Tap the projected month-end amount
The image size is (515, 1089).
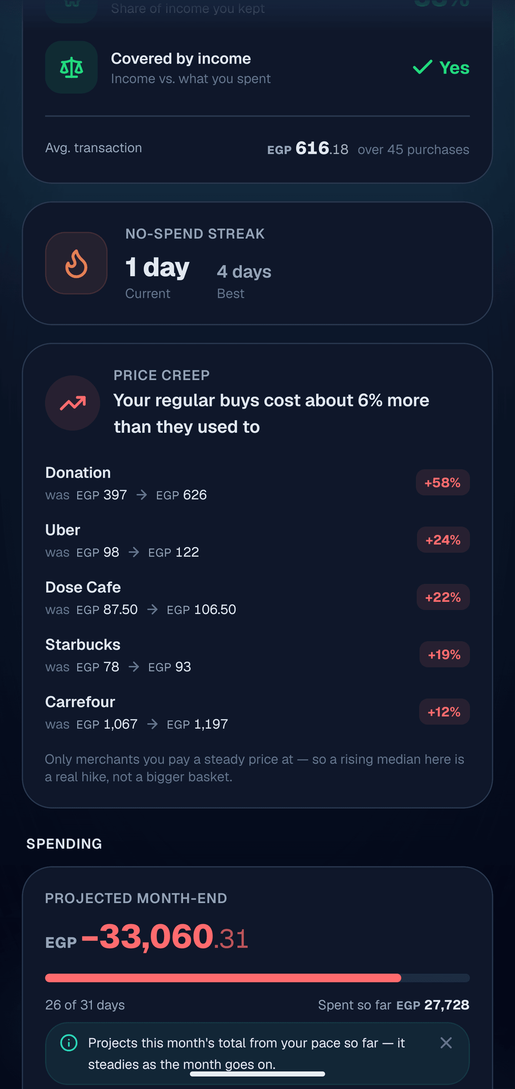tap(147, 937)
